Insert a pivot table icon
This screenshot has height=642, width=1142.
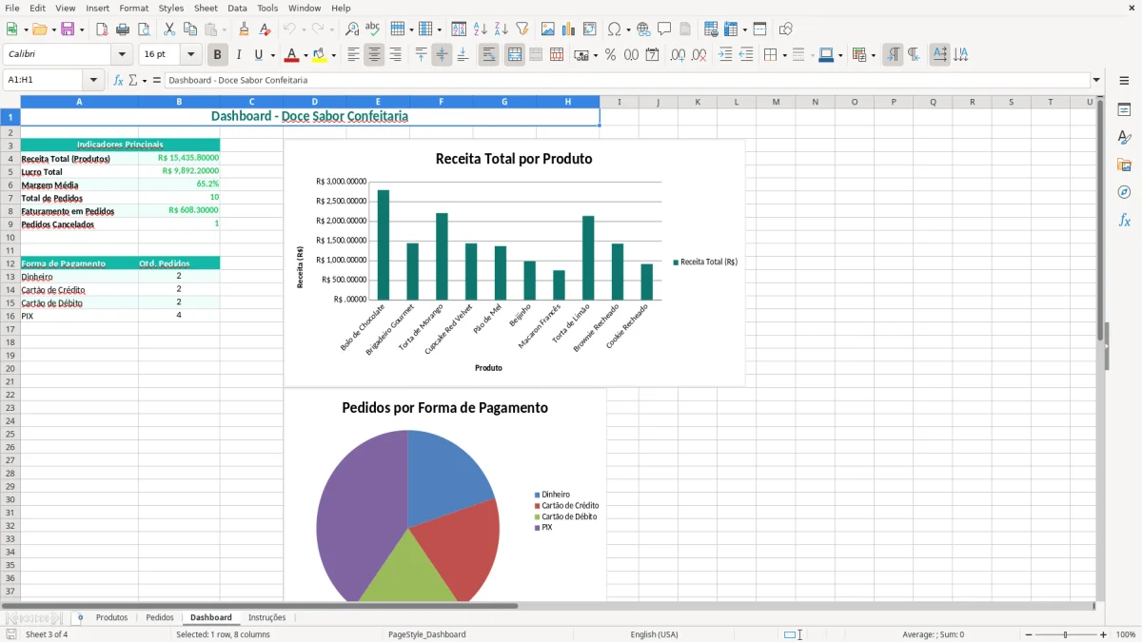coord(590,29)
